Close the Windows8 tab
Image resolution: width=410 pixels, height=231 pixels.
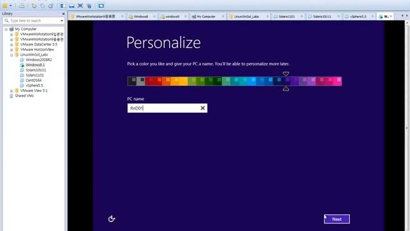(x=154, y=16)
